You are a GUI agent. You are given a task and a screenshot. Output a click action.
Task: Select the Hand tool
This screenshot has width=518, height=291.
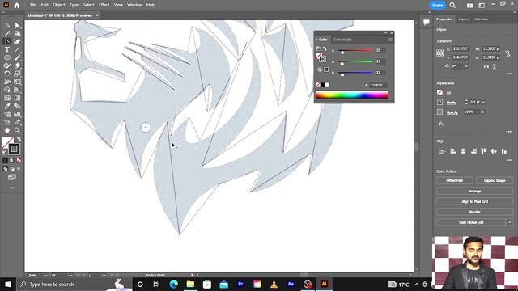7,130
